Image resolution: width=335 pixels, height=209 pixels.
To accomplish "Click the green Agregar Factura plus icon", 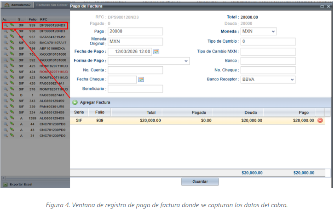I will click(75, 102).
